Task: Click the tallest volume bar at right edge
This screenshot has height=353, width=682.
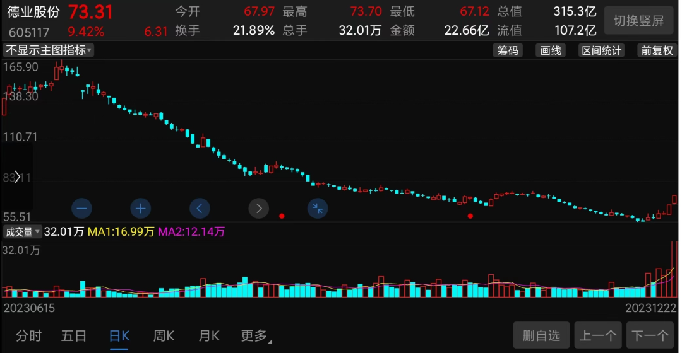Action: point(674,269)
